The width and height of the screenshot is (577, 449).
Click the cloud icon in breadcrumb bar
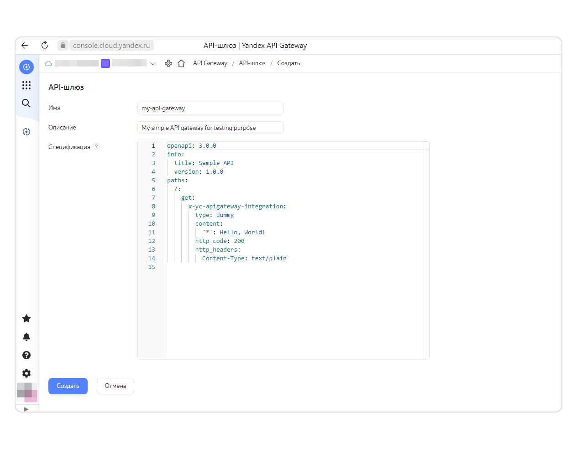pyautogui.click(x=48, y=63)
